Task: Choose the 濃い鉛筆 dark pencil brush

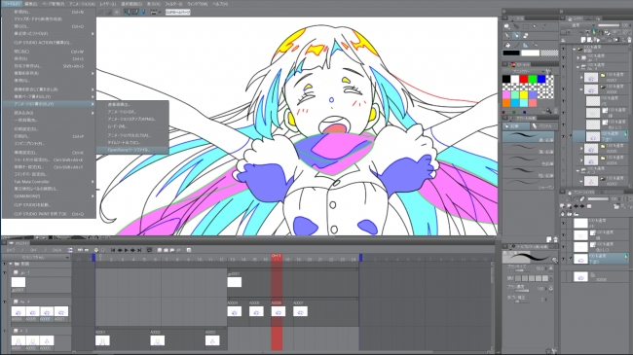Action: click(529, 137)
